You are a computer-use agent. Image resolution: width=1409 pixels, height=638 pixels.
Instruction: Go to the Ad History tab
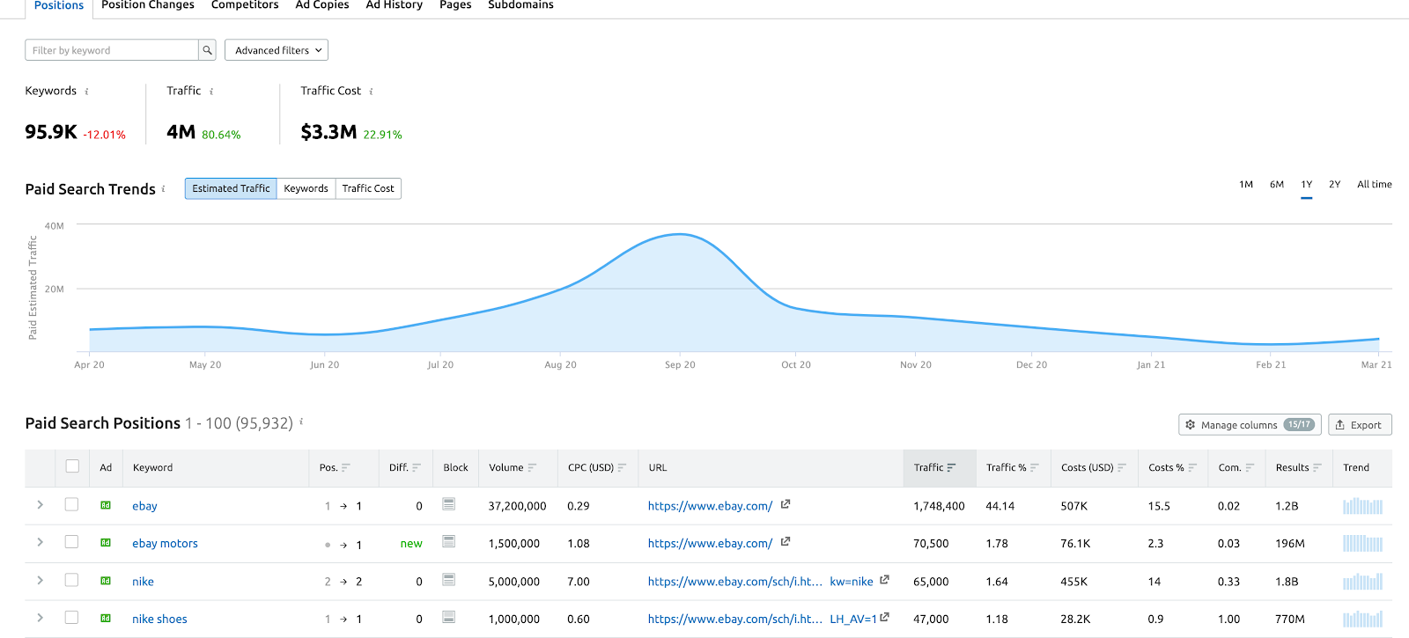click(395, 5)
